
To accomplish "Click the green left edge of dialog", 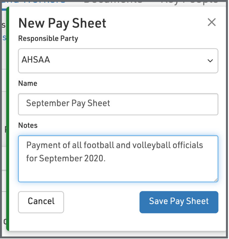I will click(8, 119).
